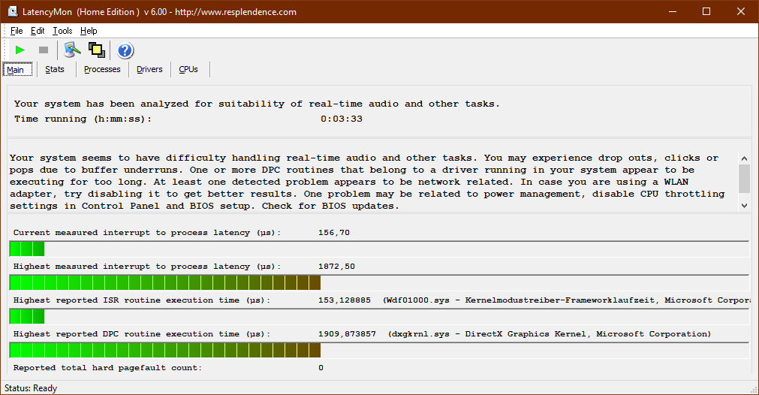
Task: Click highest DPC routine execution time bar
Action: [x=379, y=351]
